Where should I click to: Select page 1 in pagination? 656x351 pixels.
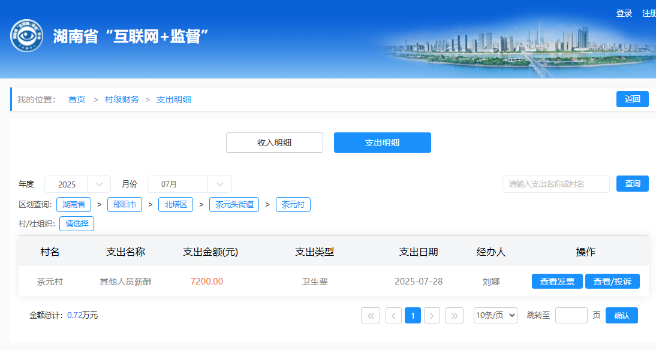click(x=413, y=316)
